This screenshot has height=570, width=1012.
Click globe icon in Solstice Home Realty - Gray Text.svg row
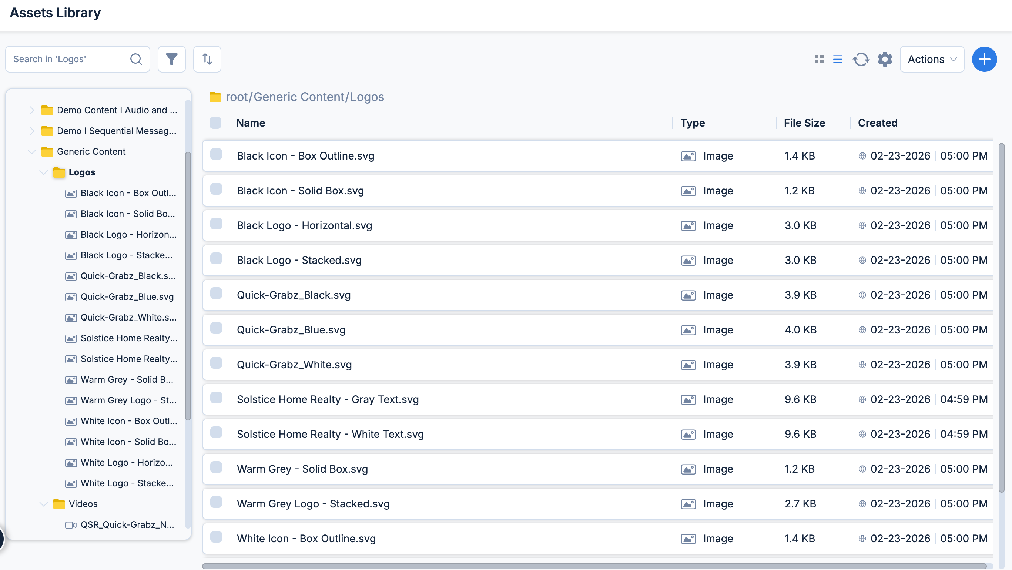pyautogui.click(x=862, y=399)
